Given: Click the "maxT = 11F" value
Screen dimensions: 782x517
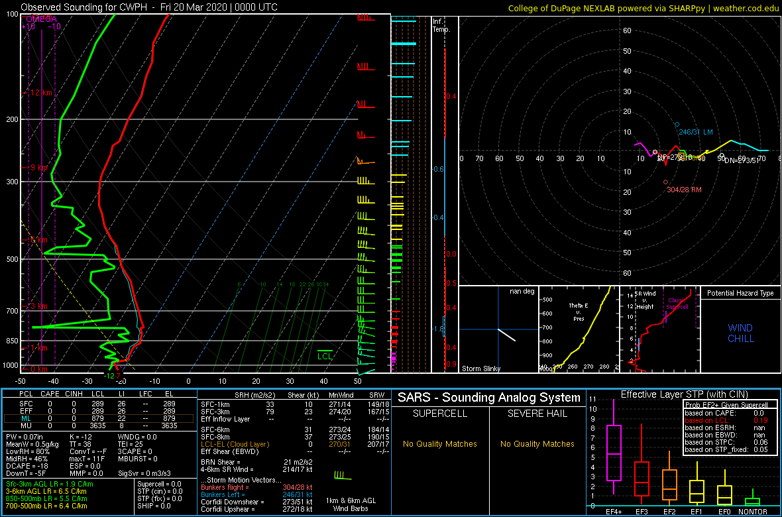Looking at the screenshot, I should 88,458.
